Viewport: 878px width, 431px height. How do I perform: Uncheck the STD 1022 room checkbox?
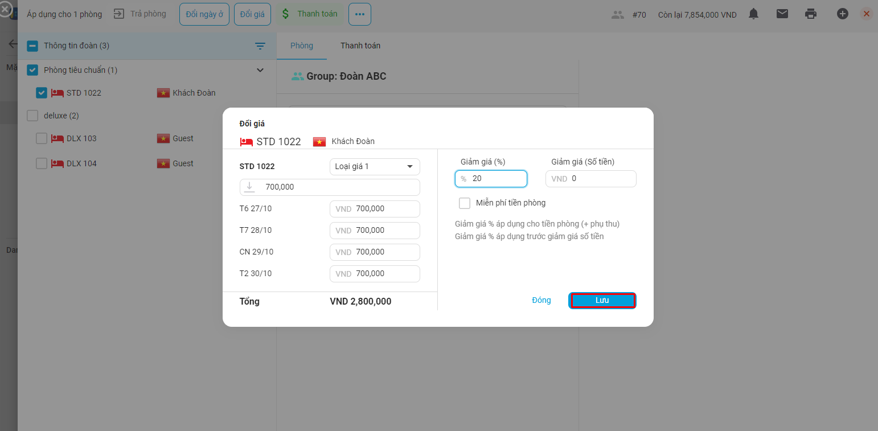pyautogui.click(x=42, y=93)
